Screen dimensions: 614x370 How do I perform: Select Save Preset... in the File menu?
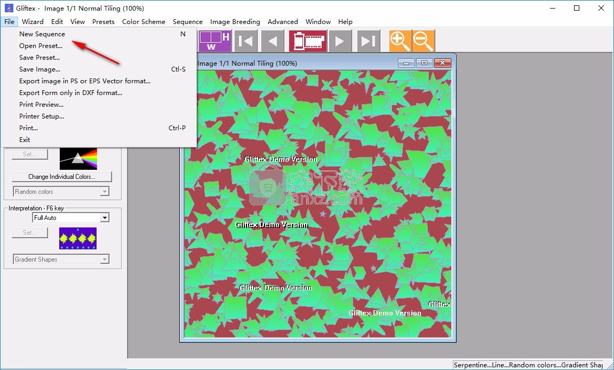coord(99,58)
